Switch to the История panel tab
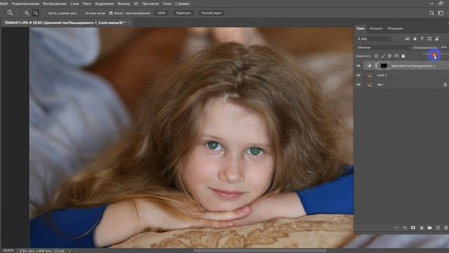Viewport: 449px width, 253px height. tap(376, 28)
